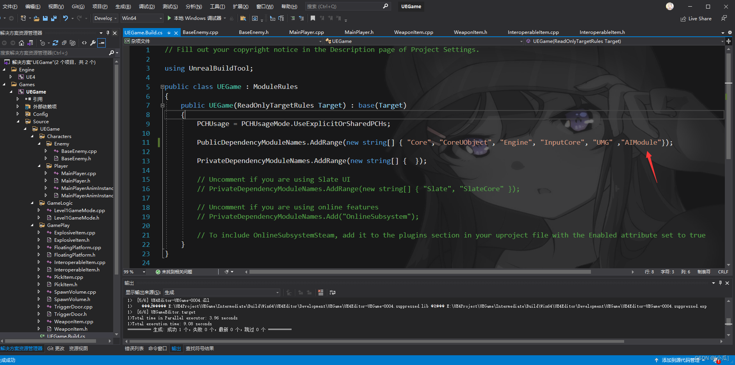
Task: Click the editor horizontal scrollbar thumb
Action: (x=420, y=272)
